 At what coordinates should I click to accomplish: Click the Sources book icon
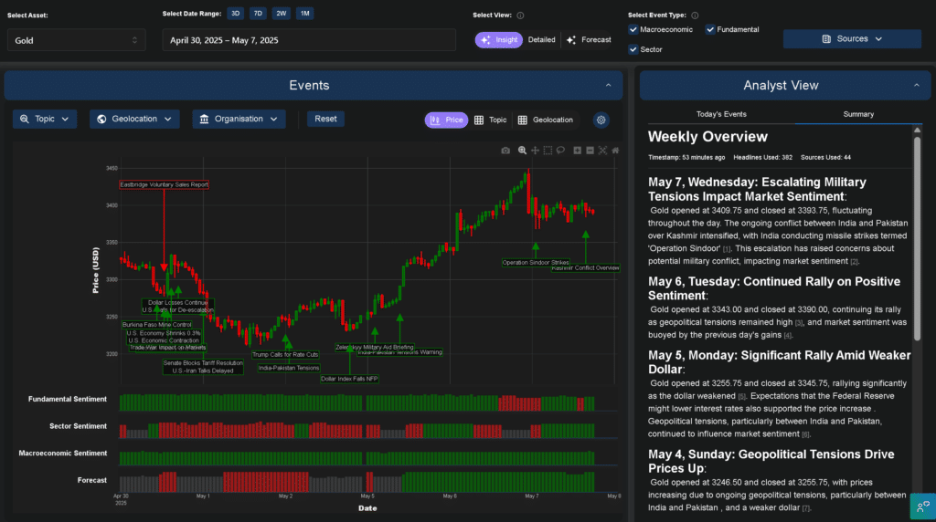pos(826,38)
